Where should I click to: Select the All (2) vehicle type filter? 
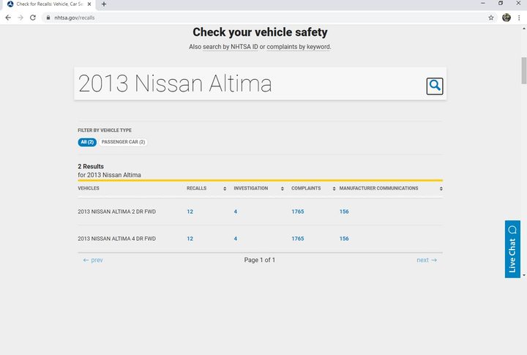(87, 142)
